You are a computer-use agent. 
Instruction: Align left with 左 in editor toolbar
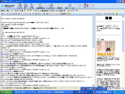click(30, 14)
